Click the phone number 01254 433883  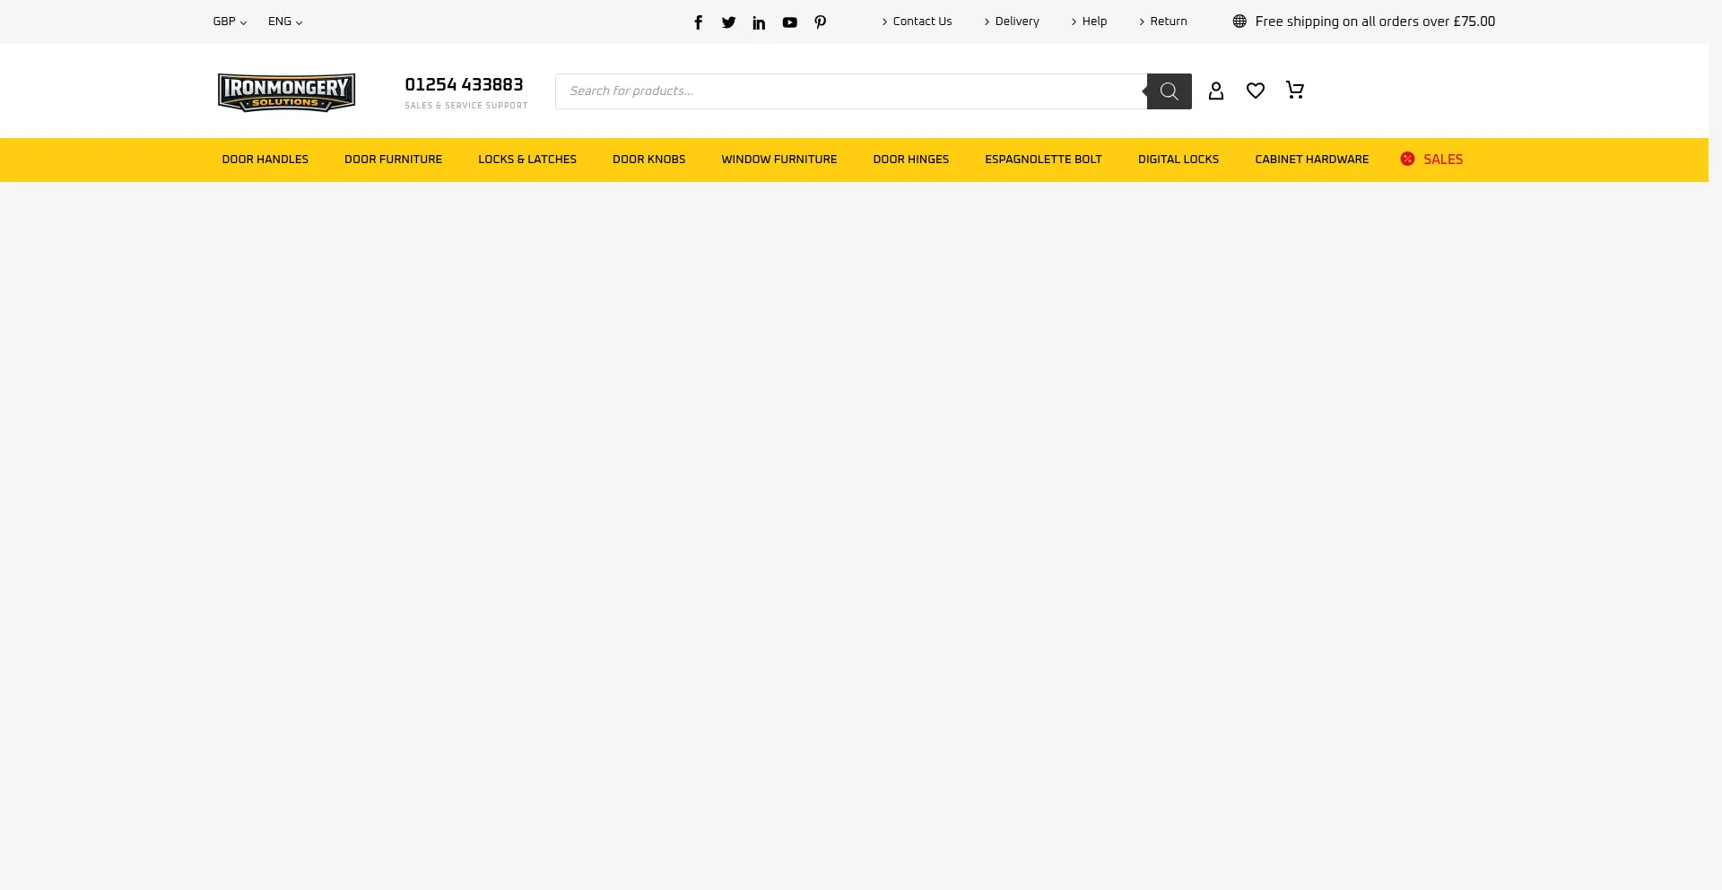pyautogui.click(x=464, y=85)
